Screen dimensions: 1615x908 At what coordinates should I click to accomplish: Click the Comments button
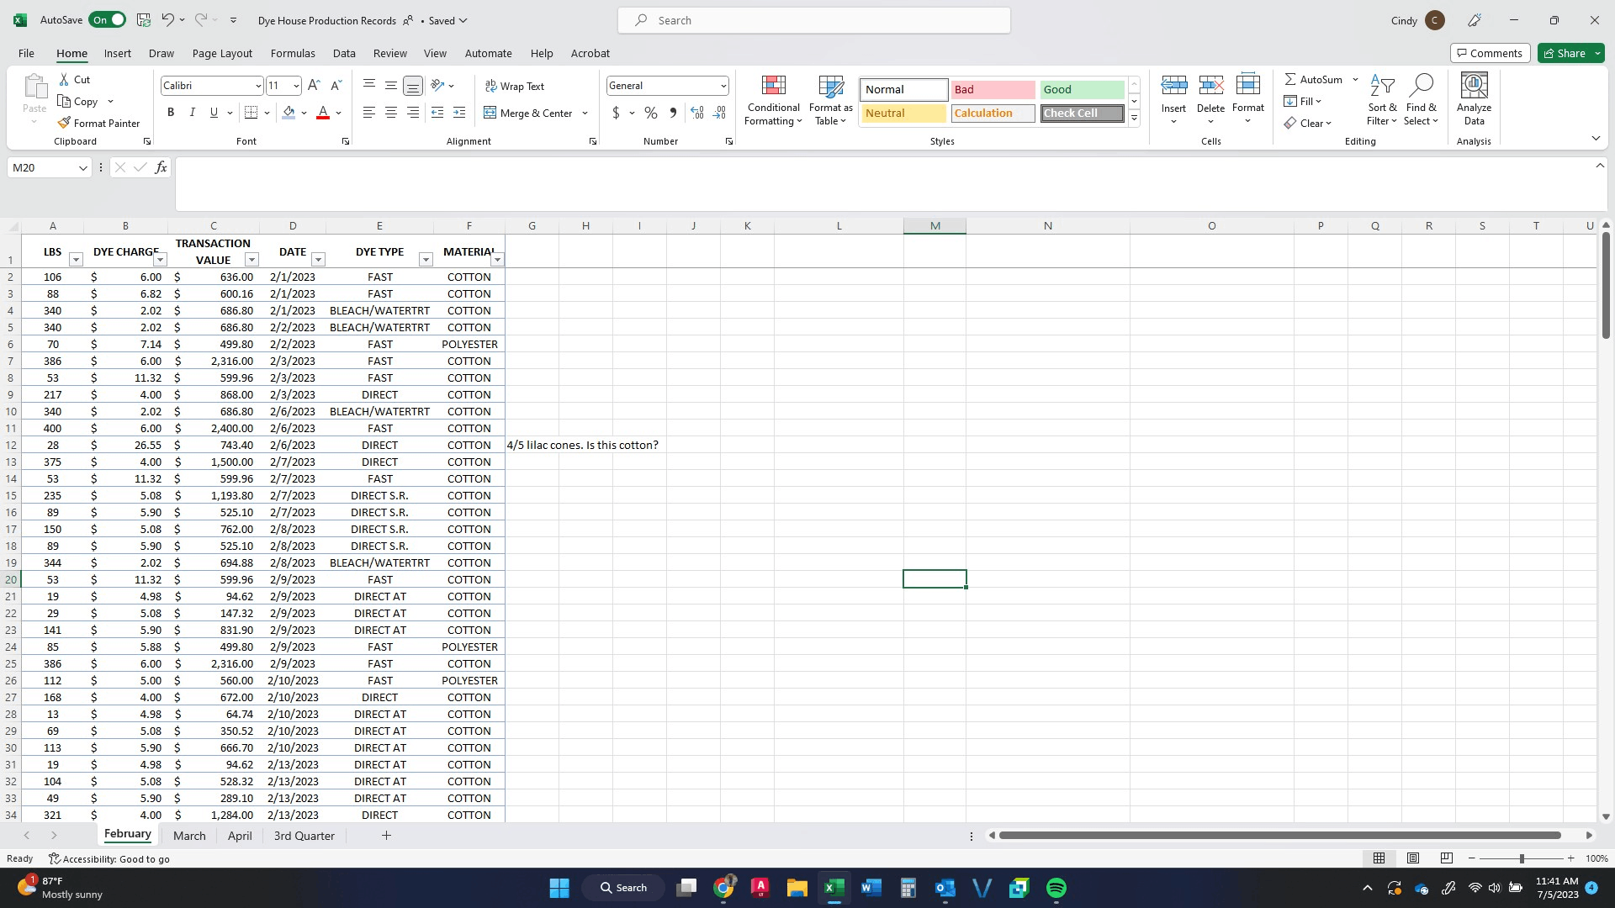[x=1489, y=53]
